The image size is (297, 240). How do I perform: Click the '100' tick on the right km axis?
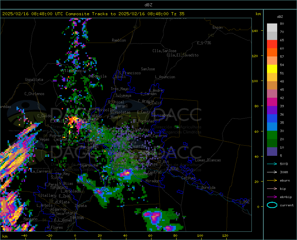coord(255,81)
